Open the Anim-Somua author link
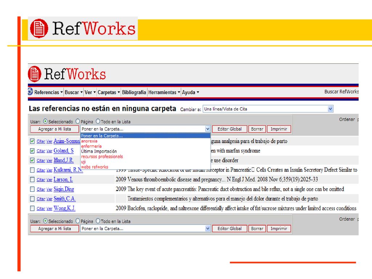The image size is (372, 279). tap(67, 141)
